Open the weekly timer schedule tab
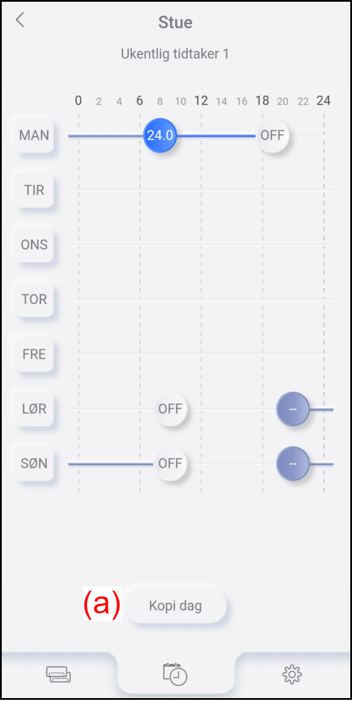The height and width of the screenshot is (701, 352). (x=175, y=674)
